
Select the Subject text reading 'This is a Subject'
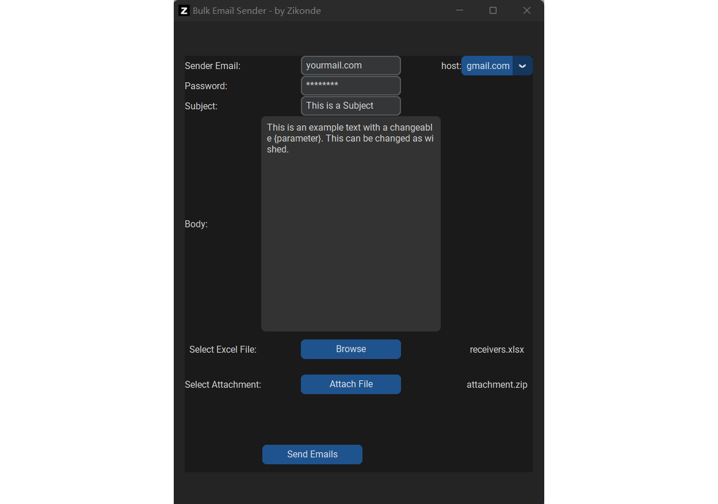350,106
